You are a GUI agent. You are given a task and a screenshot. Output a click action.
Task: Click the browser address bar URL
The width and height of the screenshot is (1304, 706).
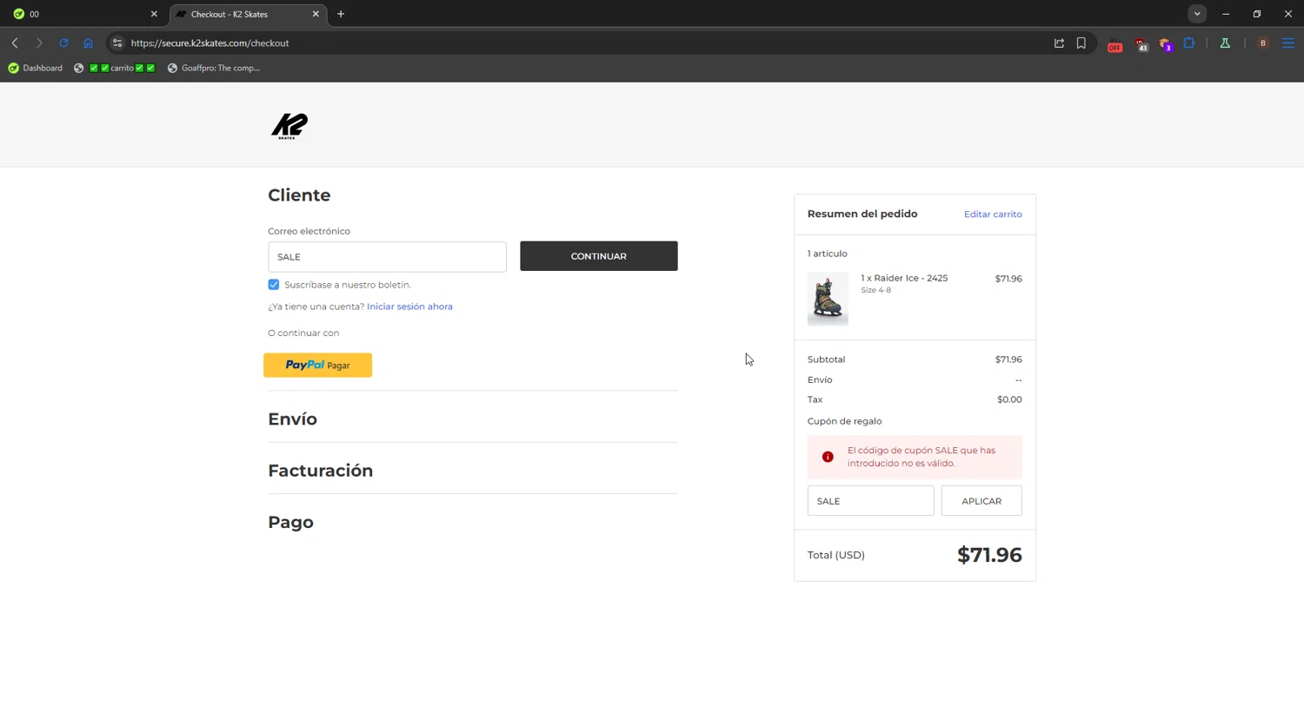click(210, 43)
